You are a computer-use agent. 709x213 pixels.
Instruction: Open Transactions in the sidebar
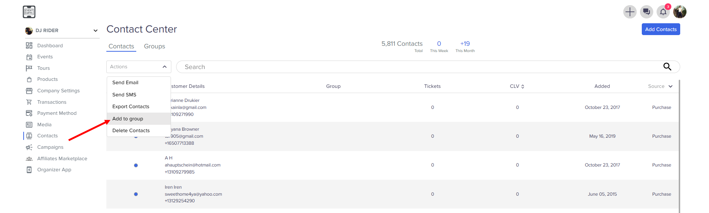coord(52,102)
